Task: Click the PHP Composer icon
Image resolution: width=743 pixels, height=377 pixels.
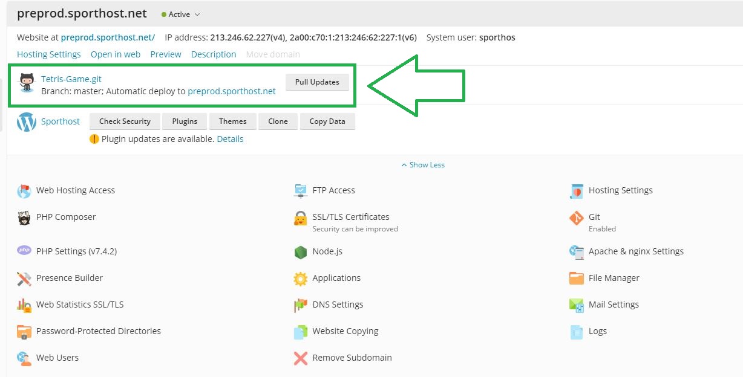Action: tap(24, 217)
